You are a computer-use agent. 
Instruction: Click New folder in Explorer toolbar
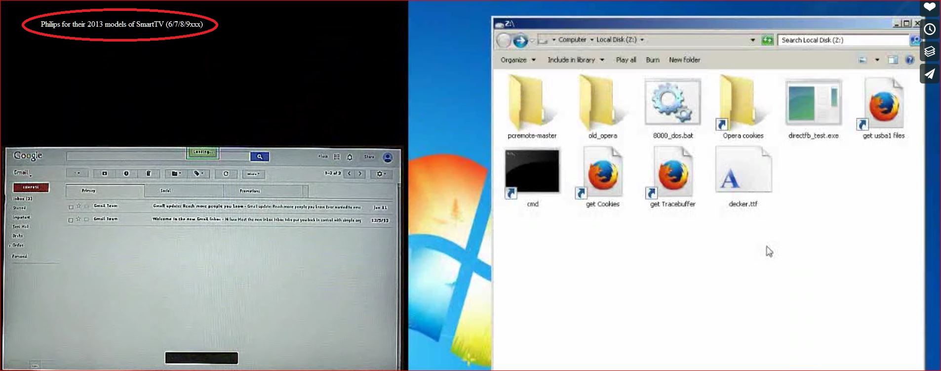[x=684, y=60]
